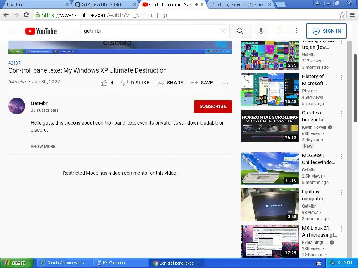
Task: Open options for MLG.exe video
Action: pos(341,156)
